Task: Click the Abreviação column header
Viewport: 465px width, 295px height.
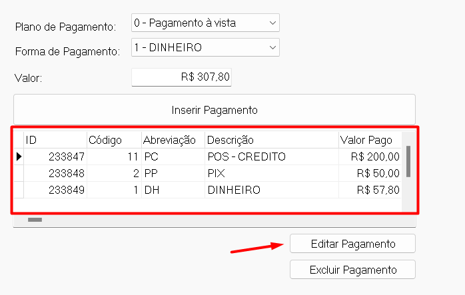Action: pyautogui.click(x=172, y=140)
